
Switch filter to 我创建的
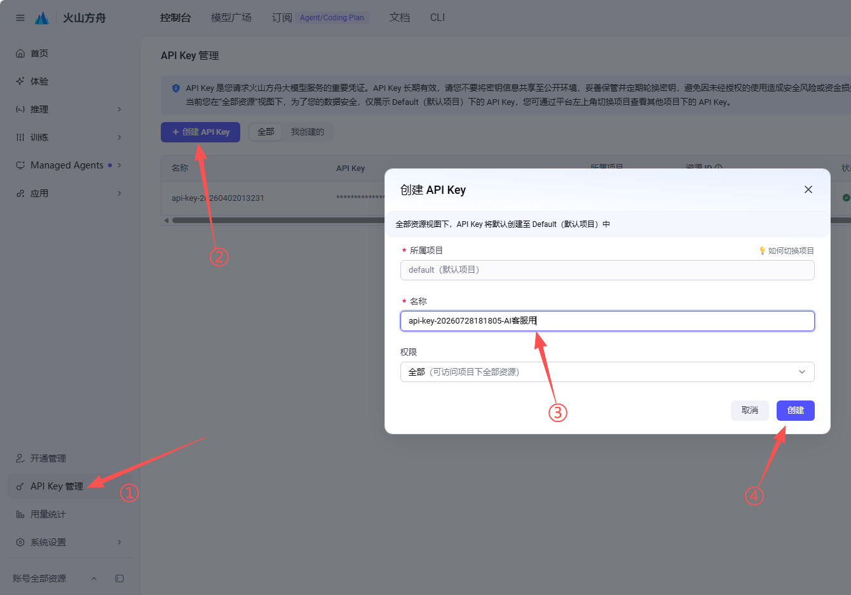point(308,132)
